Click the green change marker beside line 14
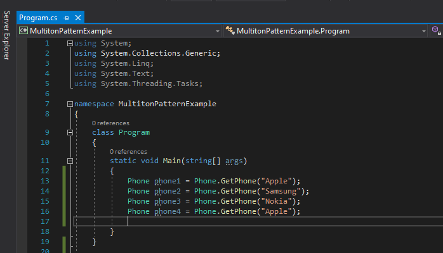This screenshot has height=253, width=443. 64,192
